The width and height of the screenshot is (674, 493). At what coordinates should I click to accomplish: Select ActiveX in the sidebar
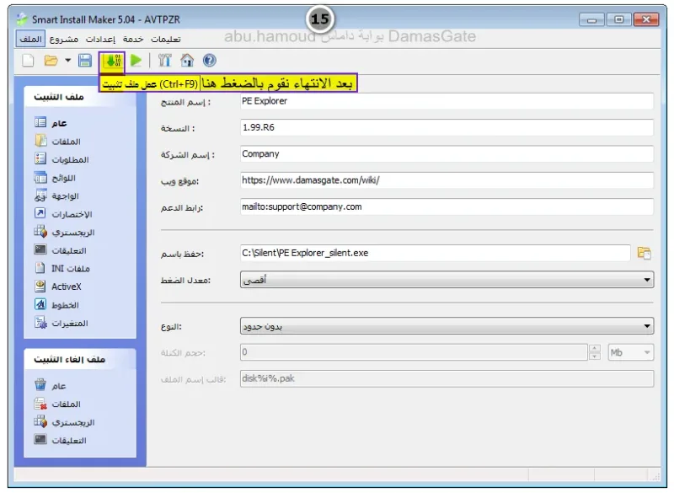pos(66,287)
